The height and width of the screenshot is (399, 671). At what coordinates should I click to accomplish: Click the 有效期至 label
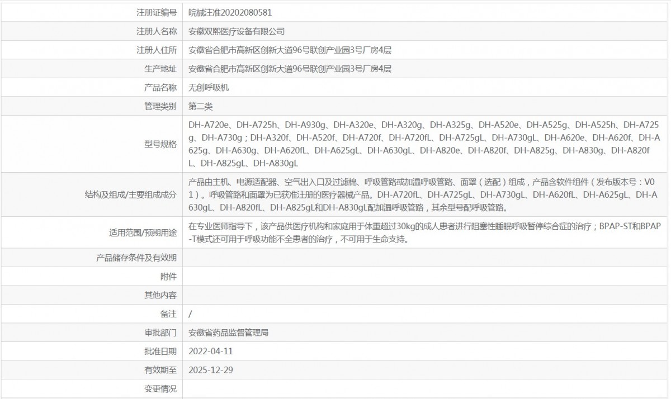click(160, 370)
